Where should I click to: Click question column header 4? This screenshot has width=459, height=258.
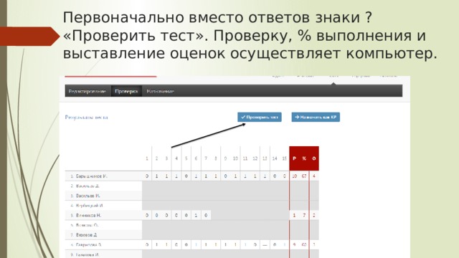click(176, 158)
